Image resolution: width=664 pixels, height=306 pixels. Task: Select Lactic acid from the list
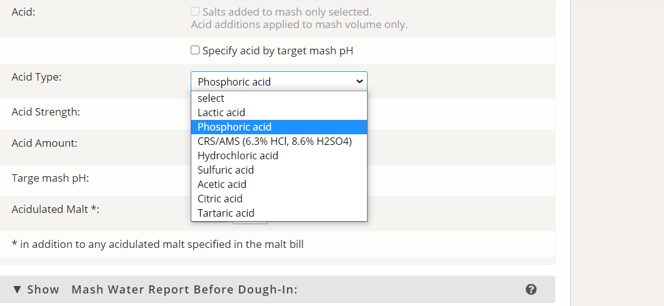coord(279,112)
